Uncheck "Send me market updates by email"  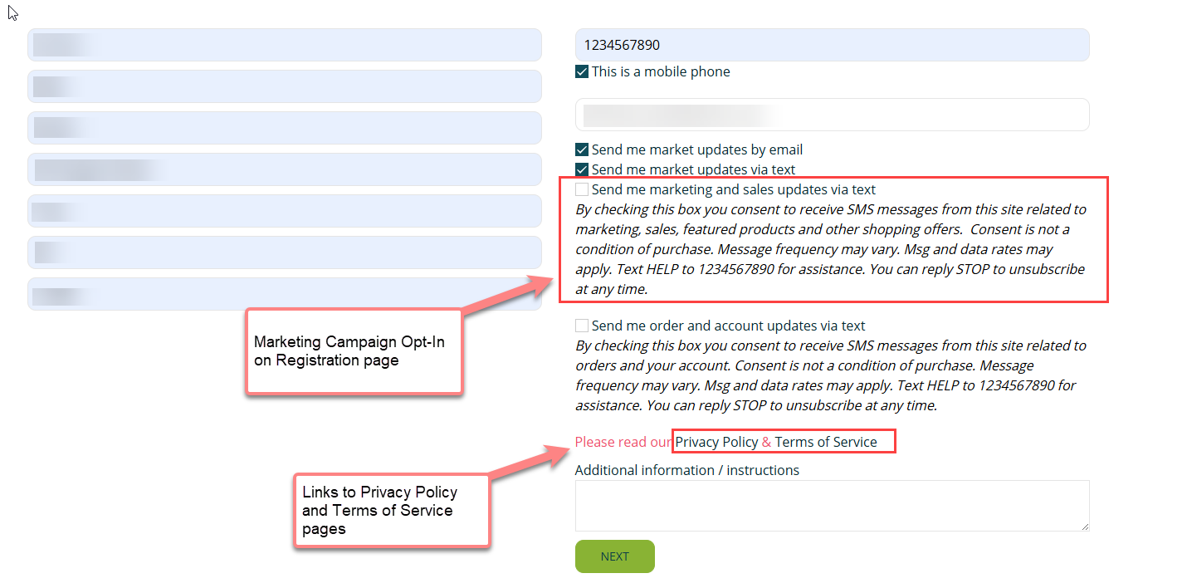(x=582, y=149)
